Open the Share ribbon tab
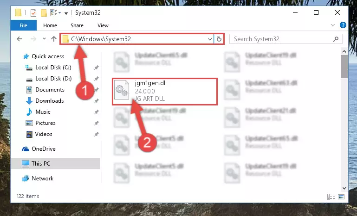Screen dimensions: 357x216 [x=77, y=25]
